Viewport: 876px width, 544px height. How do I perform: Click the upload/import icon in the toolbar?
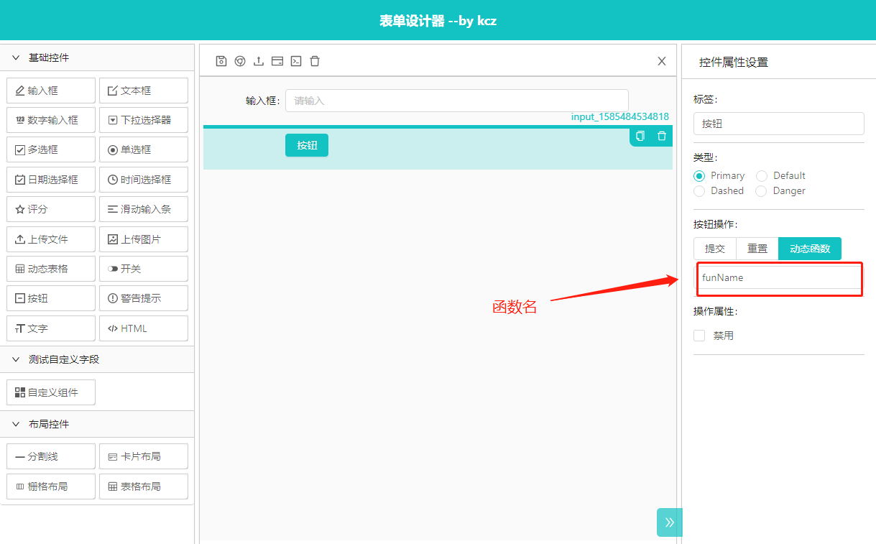click(259, 61)
